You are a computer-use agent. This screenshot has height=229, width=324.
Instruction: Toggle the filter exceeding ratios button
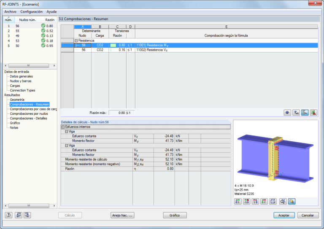296,113
